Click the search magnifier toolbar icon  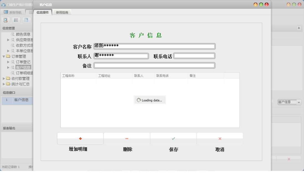[6, 20]
